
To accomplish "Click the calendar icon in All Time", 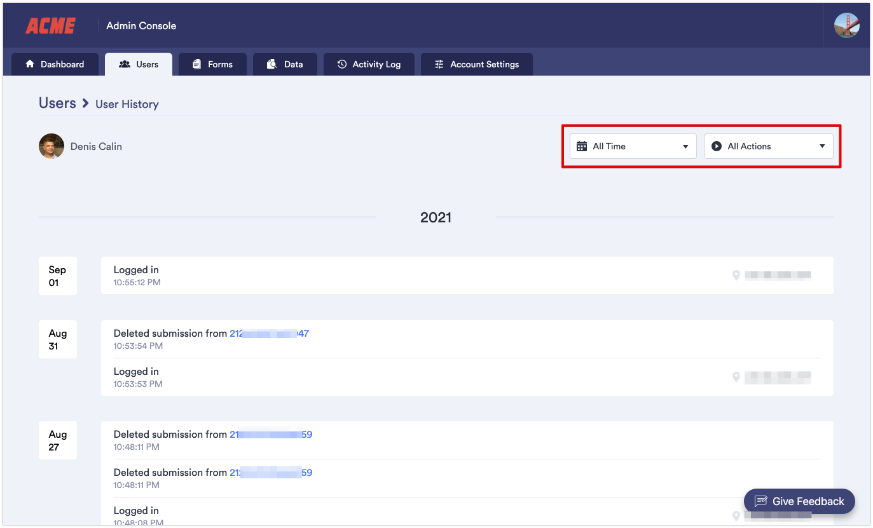I will 582,146.
